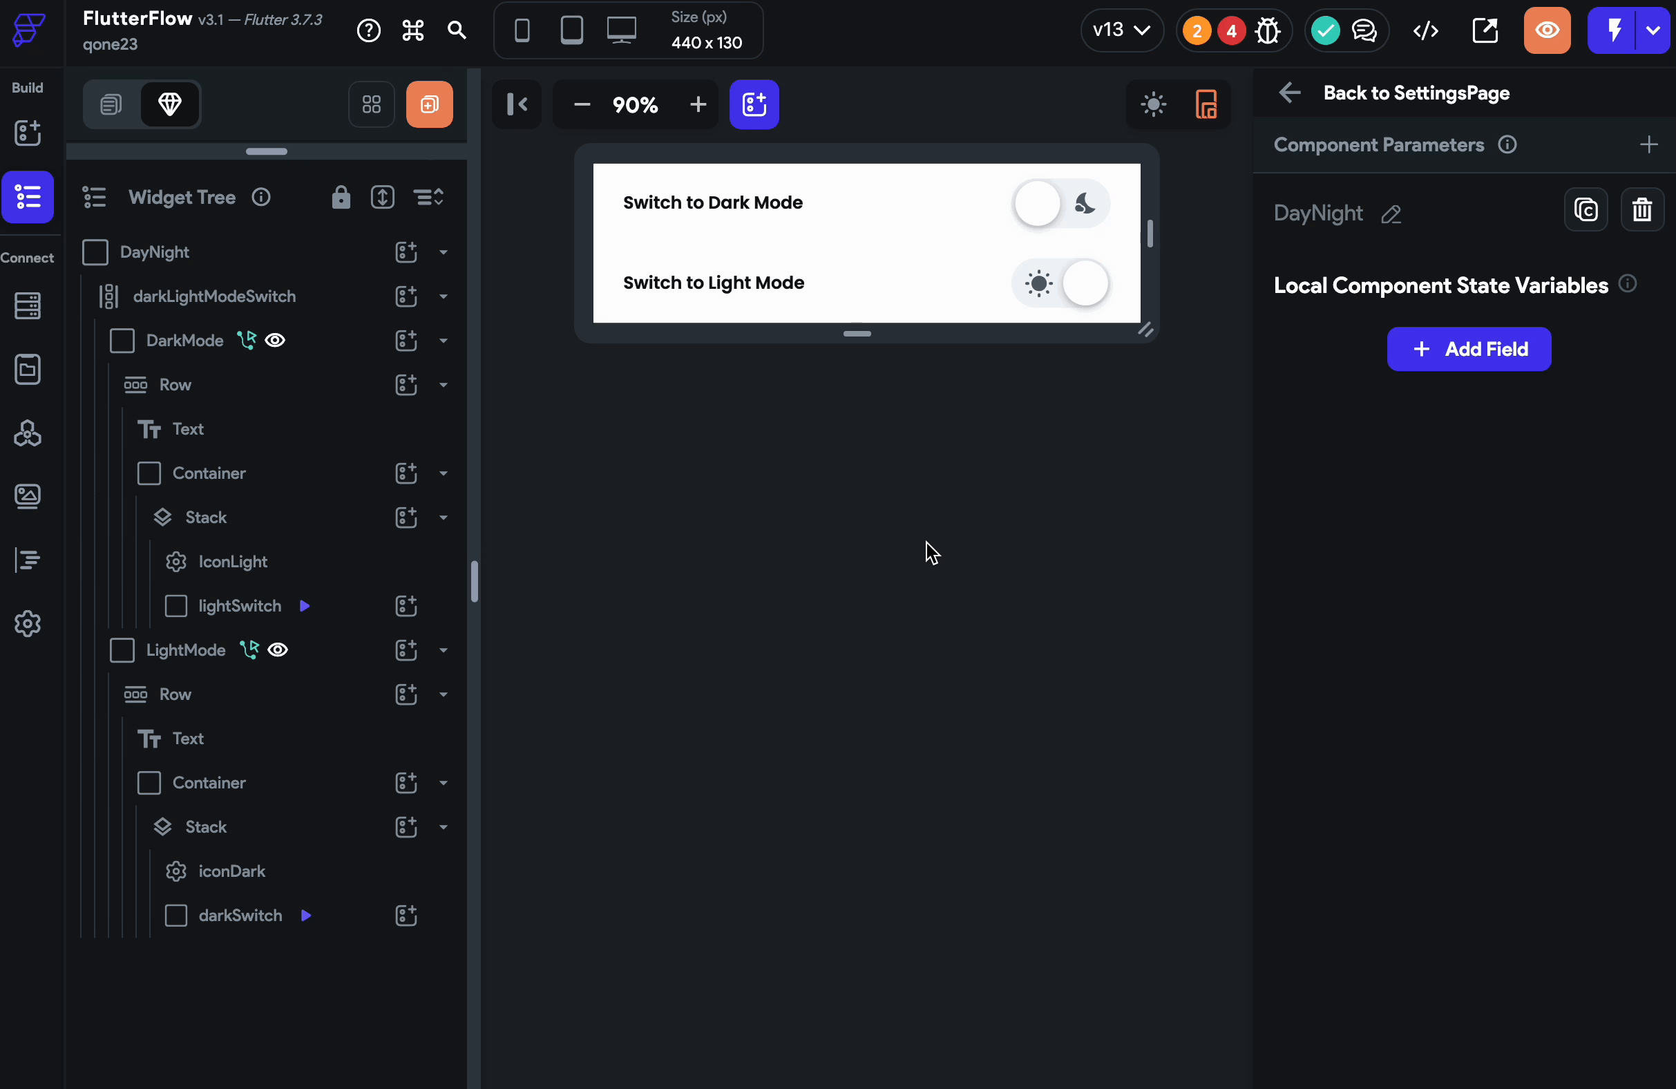Screen dimensions: 1676x1089
Task: Click the code view icon in toolbar
Action: tap(1425, 29)
